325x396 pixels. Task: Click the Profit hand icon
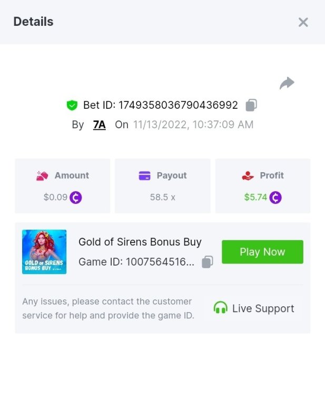point(248,176)
